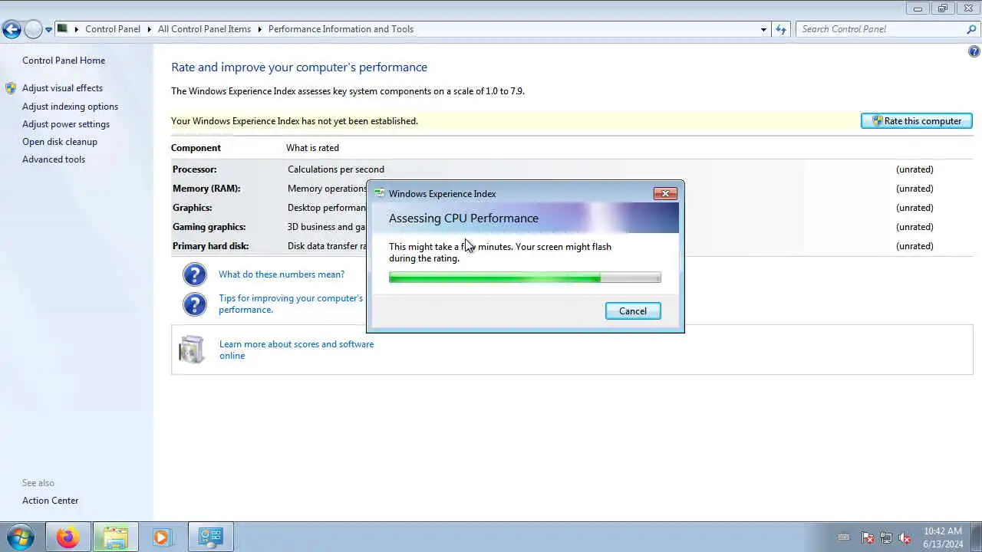Click the forward navigation arrow

(33, 29)
